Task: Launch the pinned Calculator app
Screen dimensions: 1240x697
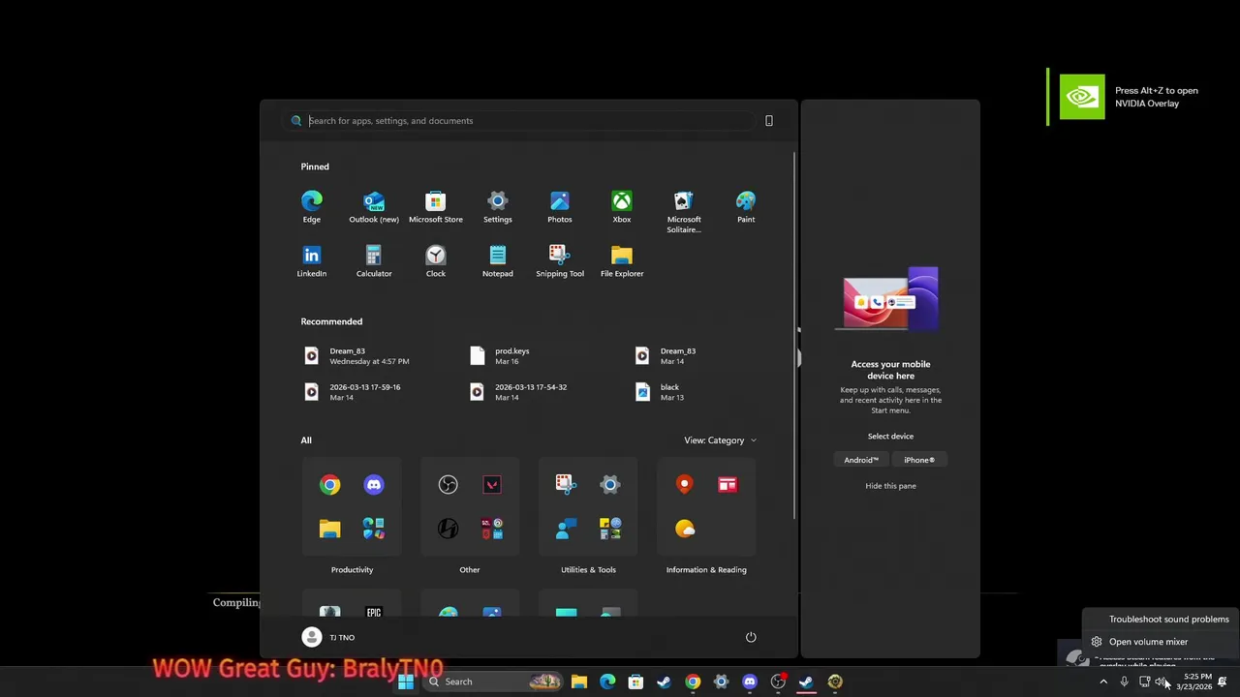Action: 374,261
